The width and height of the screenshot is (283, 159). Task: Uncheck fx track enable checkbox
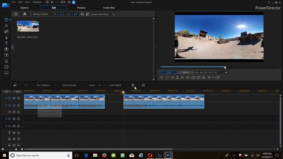pos(14,112)
